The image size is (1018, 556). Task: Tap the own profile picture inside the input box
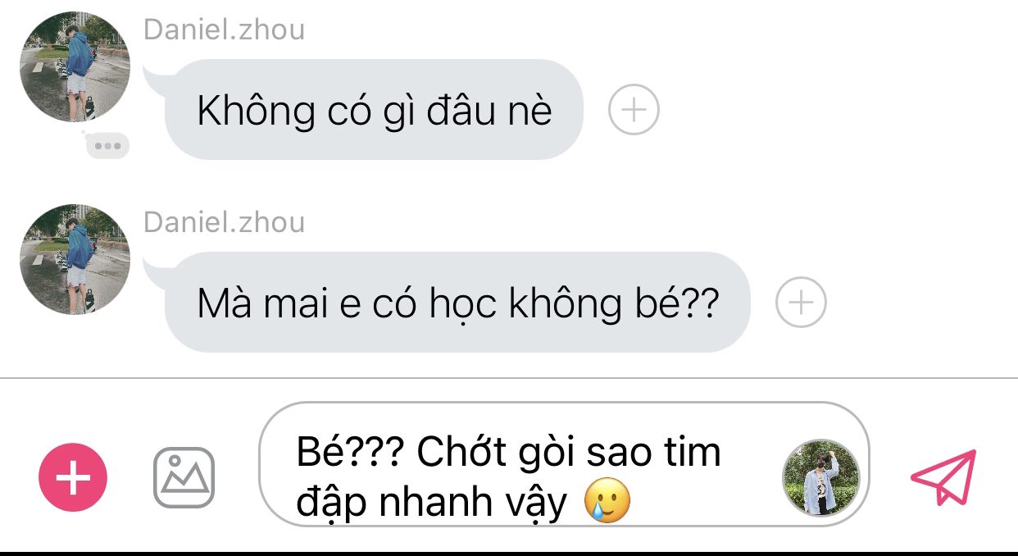coord(821,477)
